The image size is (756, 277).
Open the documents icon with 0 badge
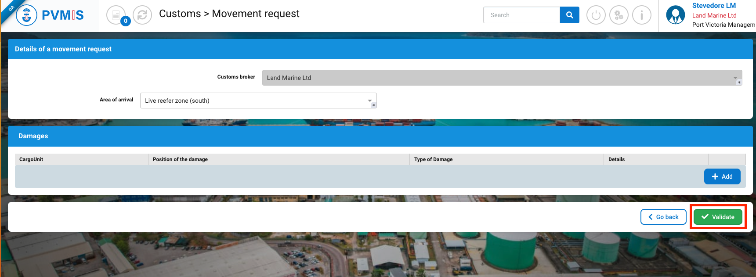[116, 15]
